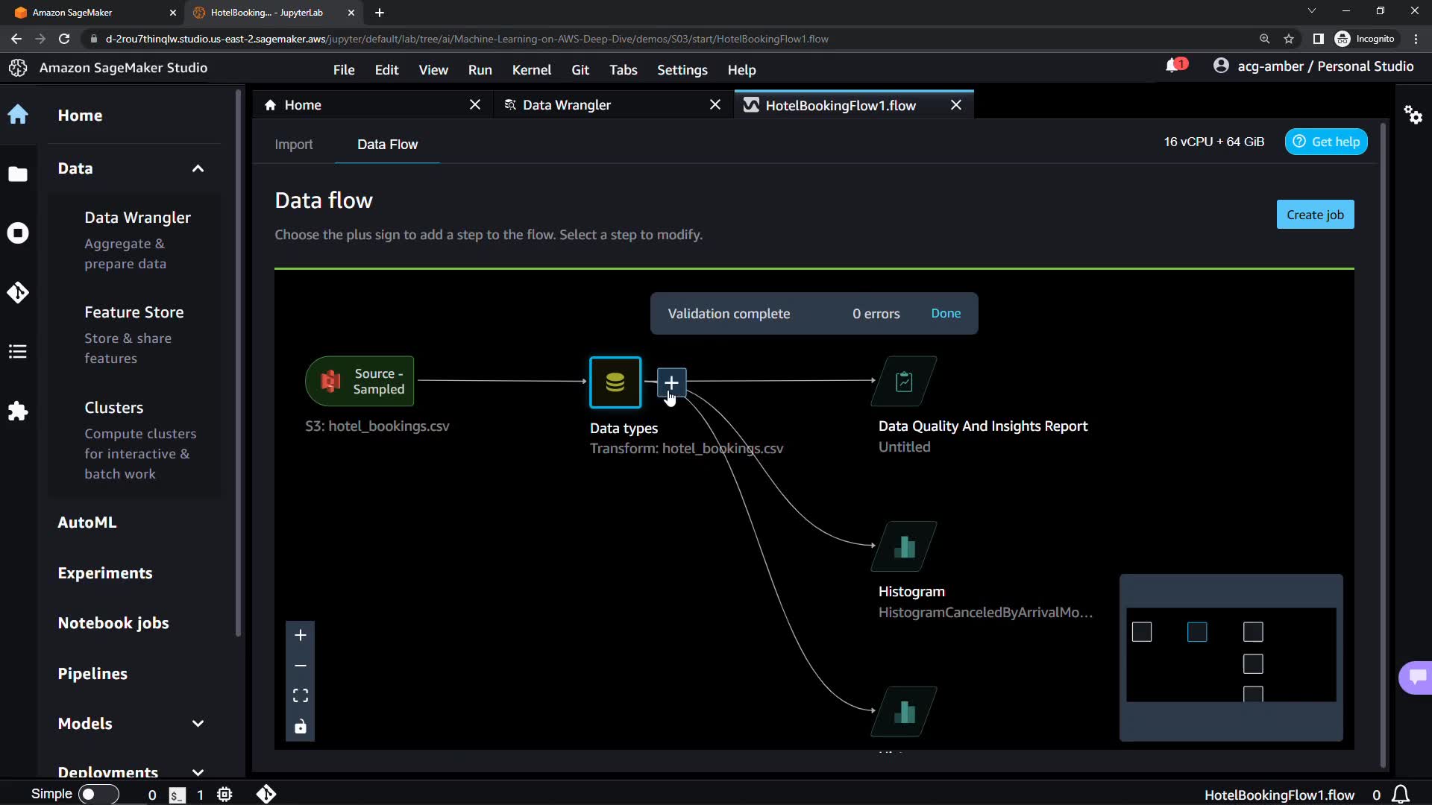The height and width of the screenshot is (805, 1432).
Task: Click the fit view canvas icon
Action: pyautogui.click(x=300, y=696)
